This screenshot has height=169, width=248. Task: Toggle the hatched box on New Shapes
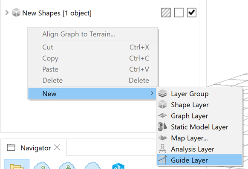click(x=166, y=12)
